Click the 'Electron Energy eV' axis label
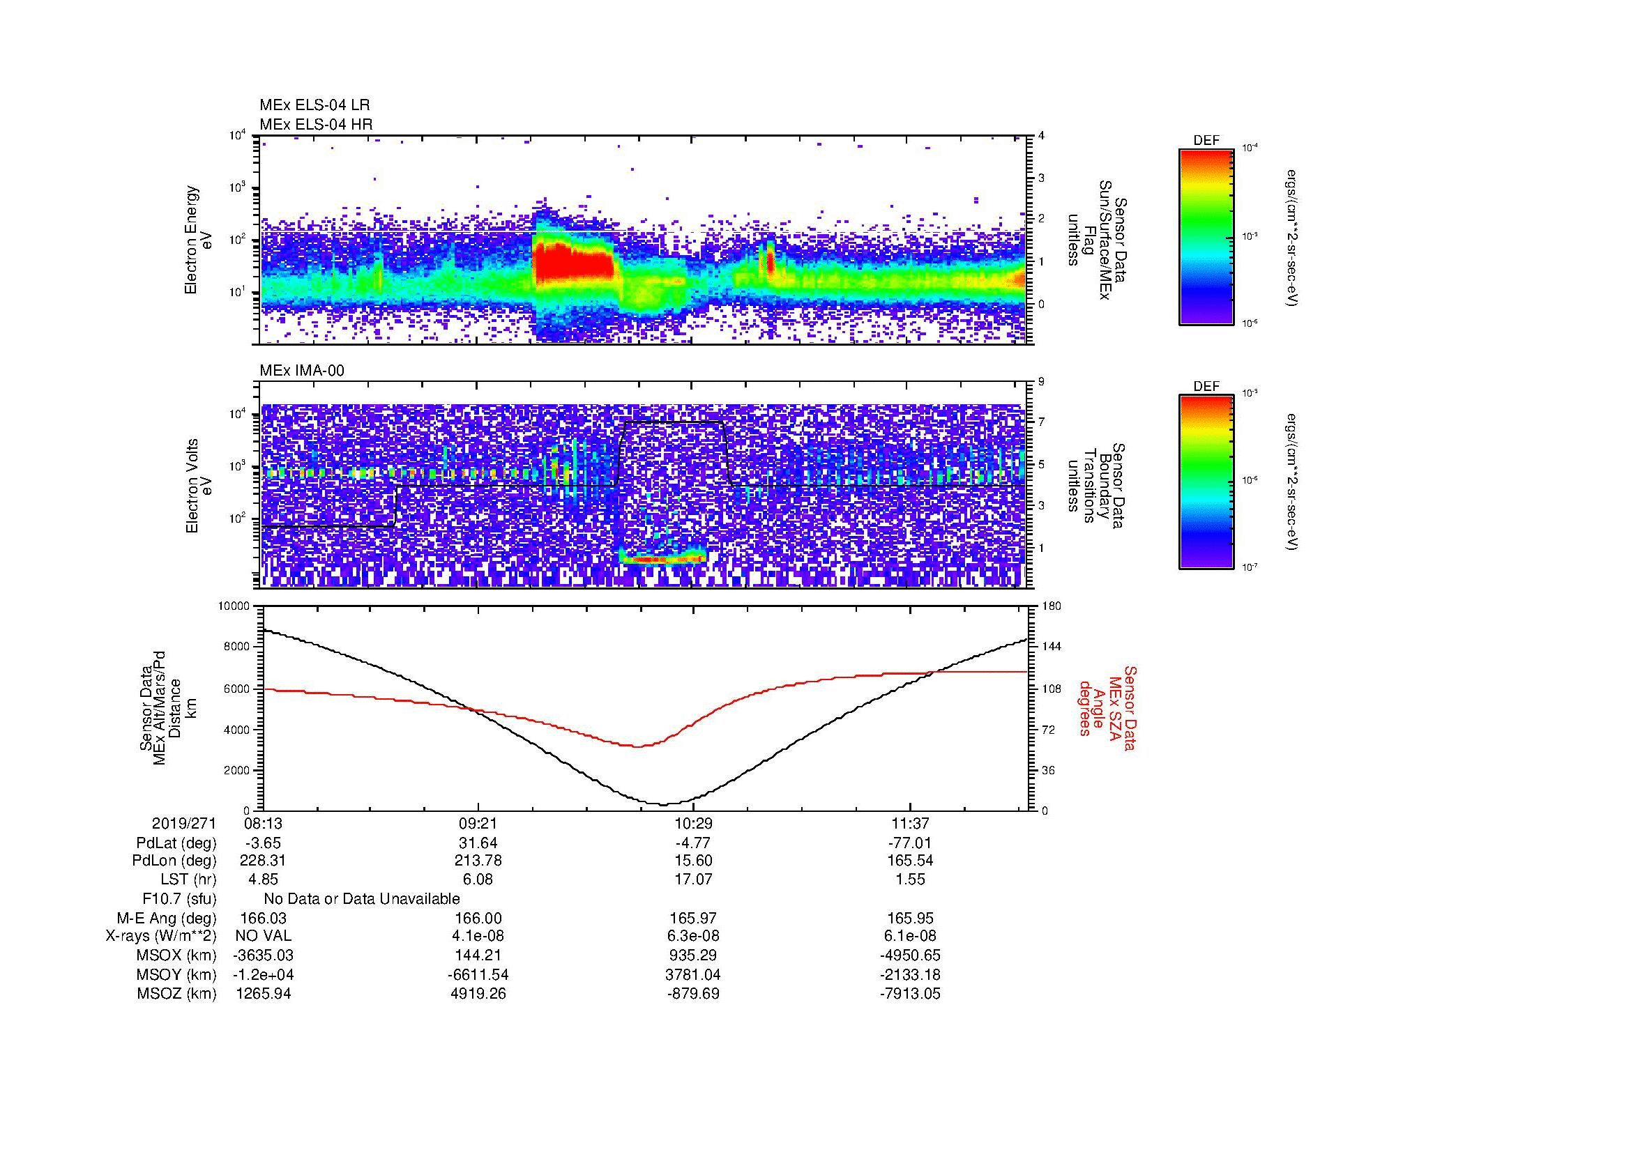 click(x=198, y=240)
